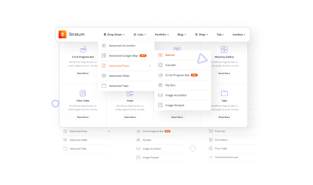Read More under Price Table card
This screenshot has width=313, height=185.
pos(83,117)
